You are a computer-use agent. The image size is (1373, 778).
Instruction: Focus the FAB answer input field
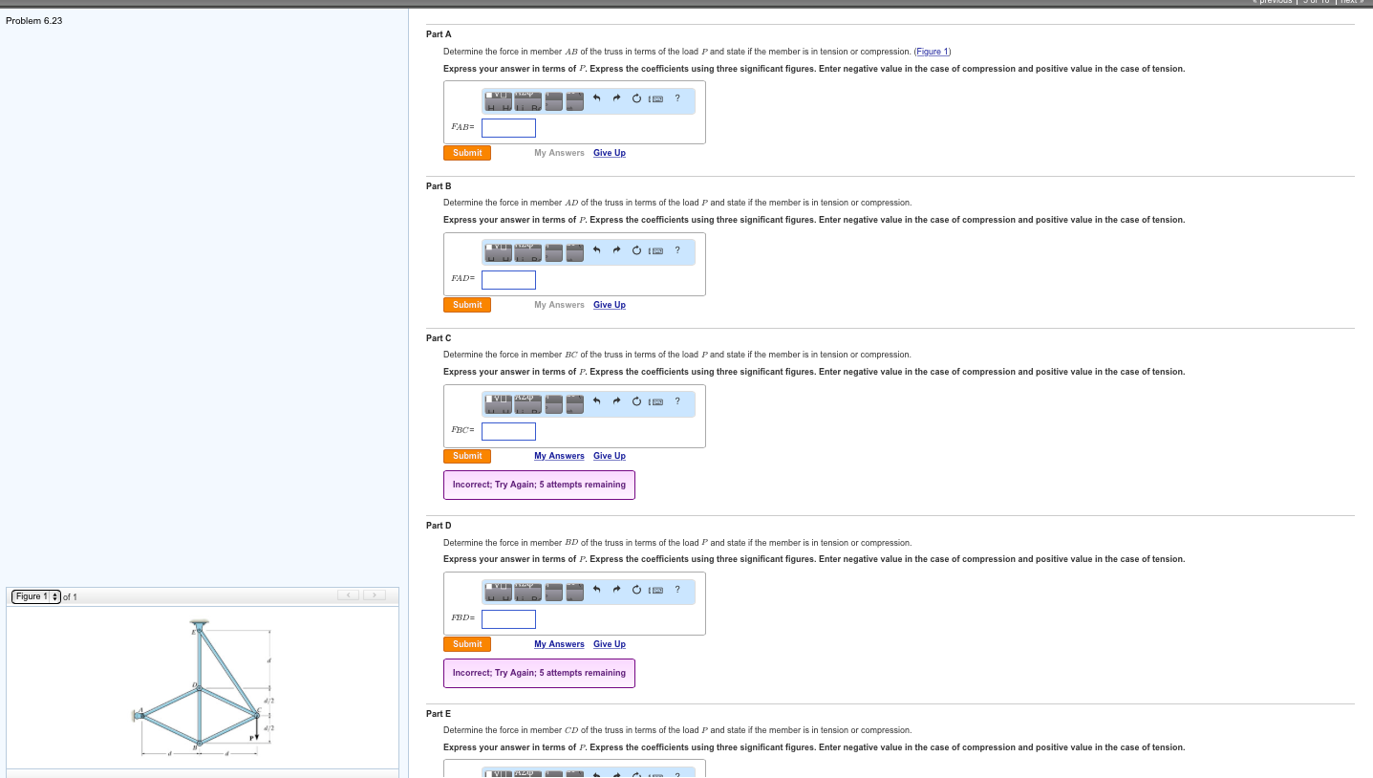click(x=508, y=128)
